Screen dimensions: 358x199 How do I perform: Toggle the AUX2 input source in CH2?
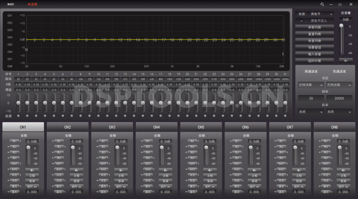click(x=59, y=169)
